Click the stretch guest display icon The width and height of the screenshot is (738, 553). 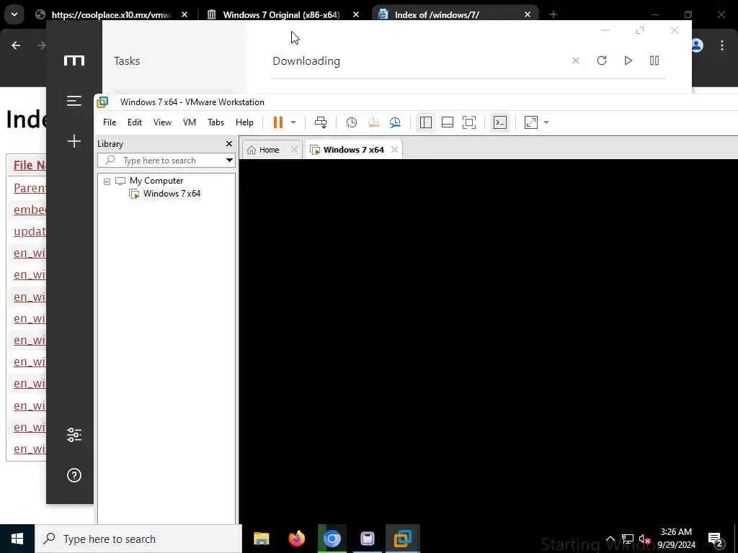point(531,122)
